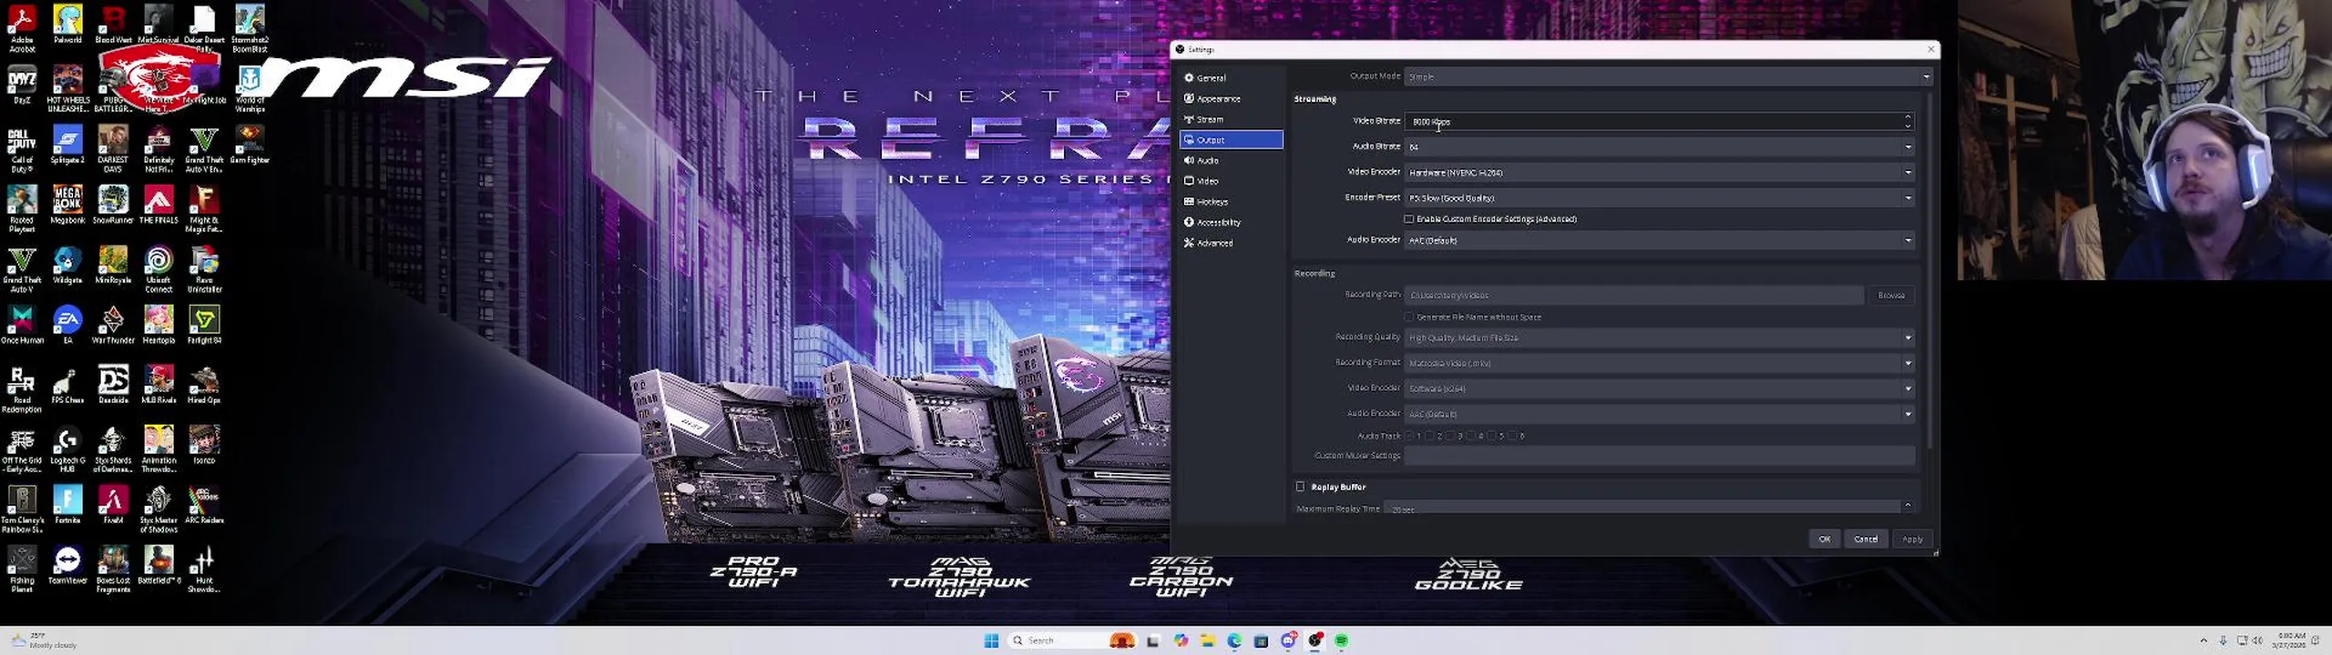
Task: Expand the Hardware (NVENC, H.264) video encoder dropdown
Action: pyautogui.click(x=1660, y=172)
